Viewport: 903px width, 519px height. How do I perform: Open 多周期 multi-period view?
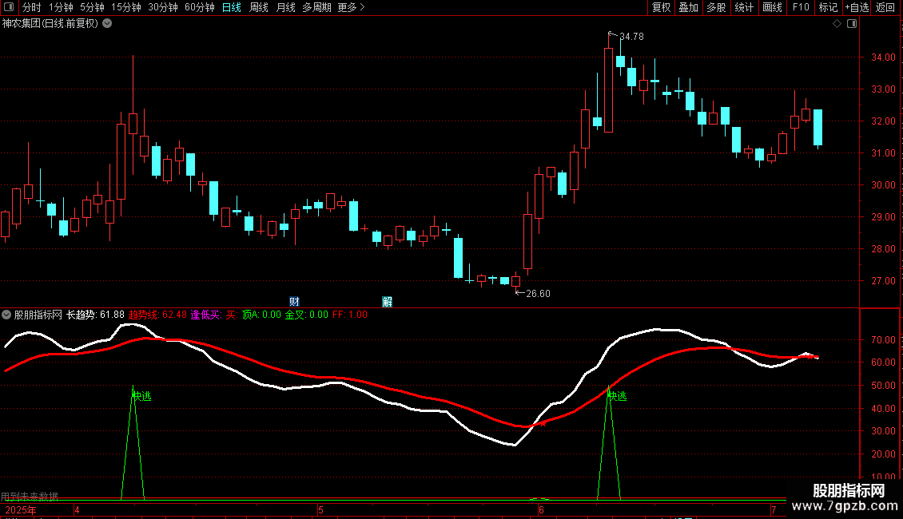click(316, 7)
